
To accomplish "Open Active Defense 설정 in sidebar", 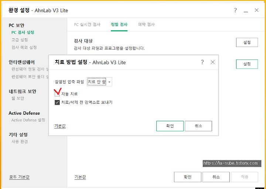I will click(28, 120).
